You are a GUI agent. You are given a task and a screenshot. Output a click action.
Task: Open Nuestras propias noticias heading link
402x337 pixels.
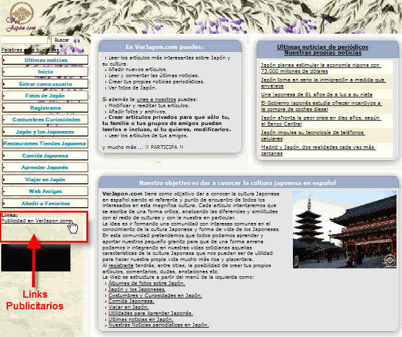pos(323,53)
